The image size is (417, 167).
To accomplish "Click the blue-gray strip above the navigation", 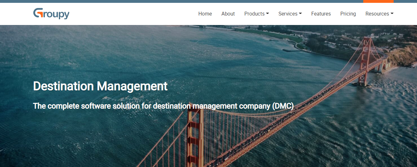I will [190, 1].
